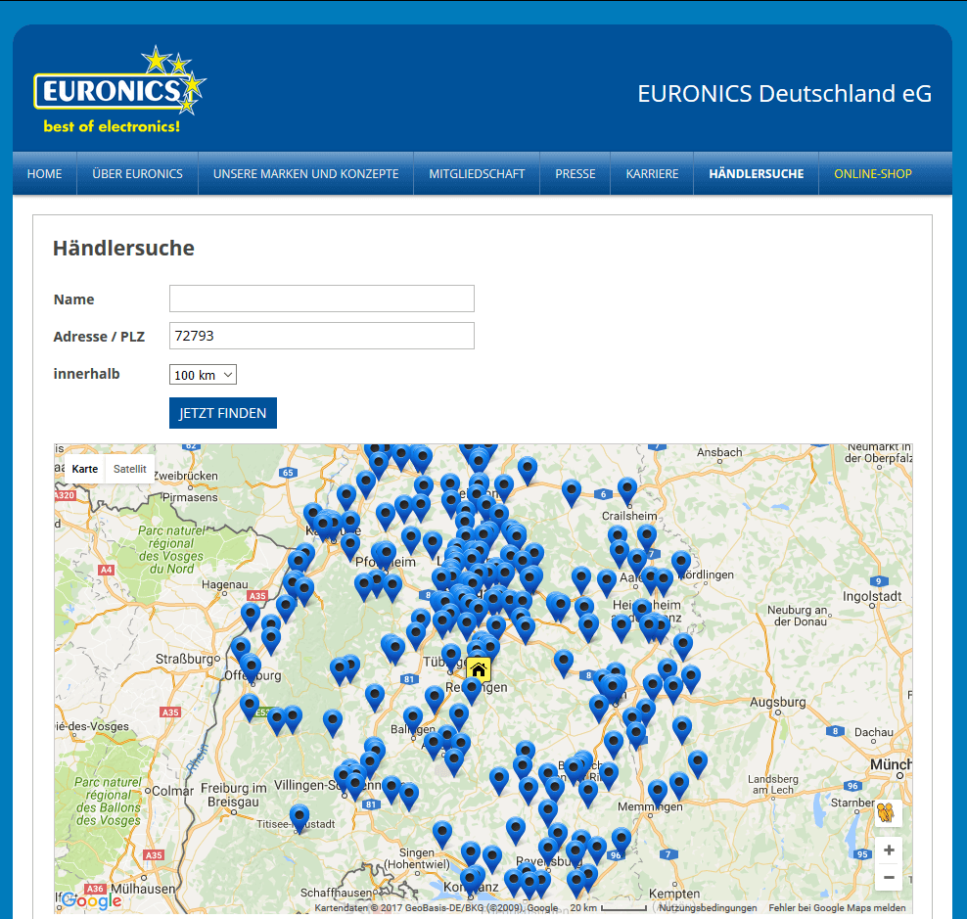This screenshot has width=967, height=919.
Task: Open Street View with the Pegman icon
Action: tap(887, 813)
